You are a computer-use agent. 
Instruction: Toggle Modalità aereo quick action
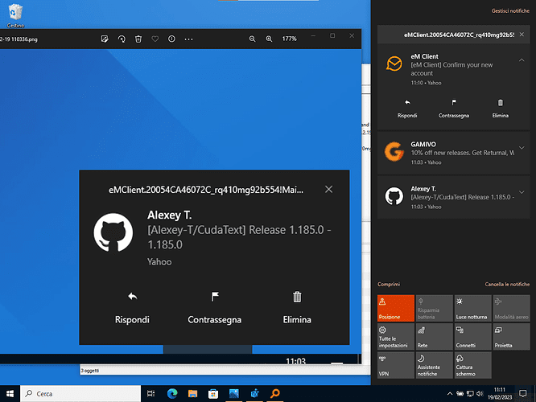[x=512, y=308]
